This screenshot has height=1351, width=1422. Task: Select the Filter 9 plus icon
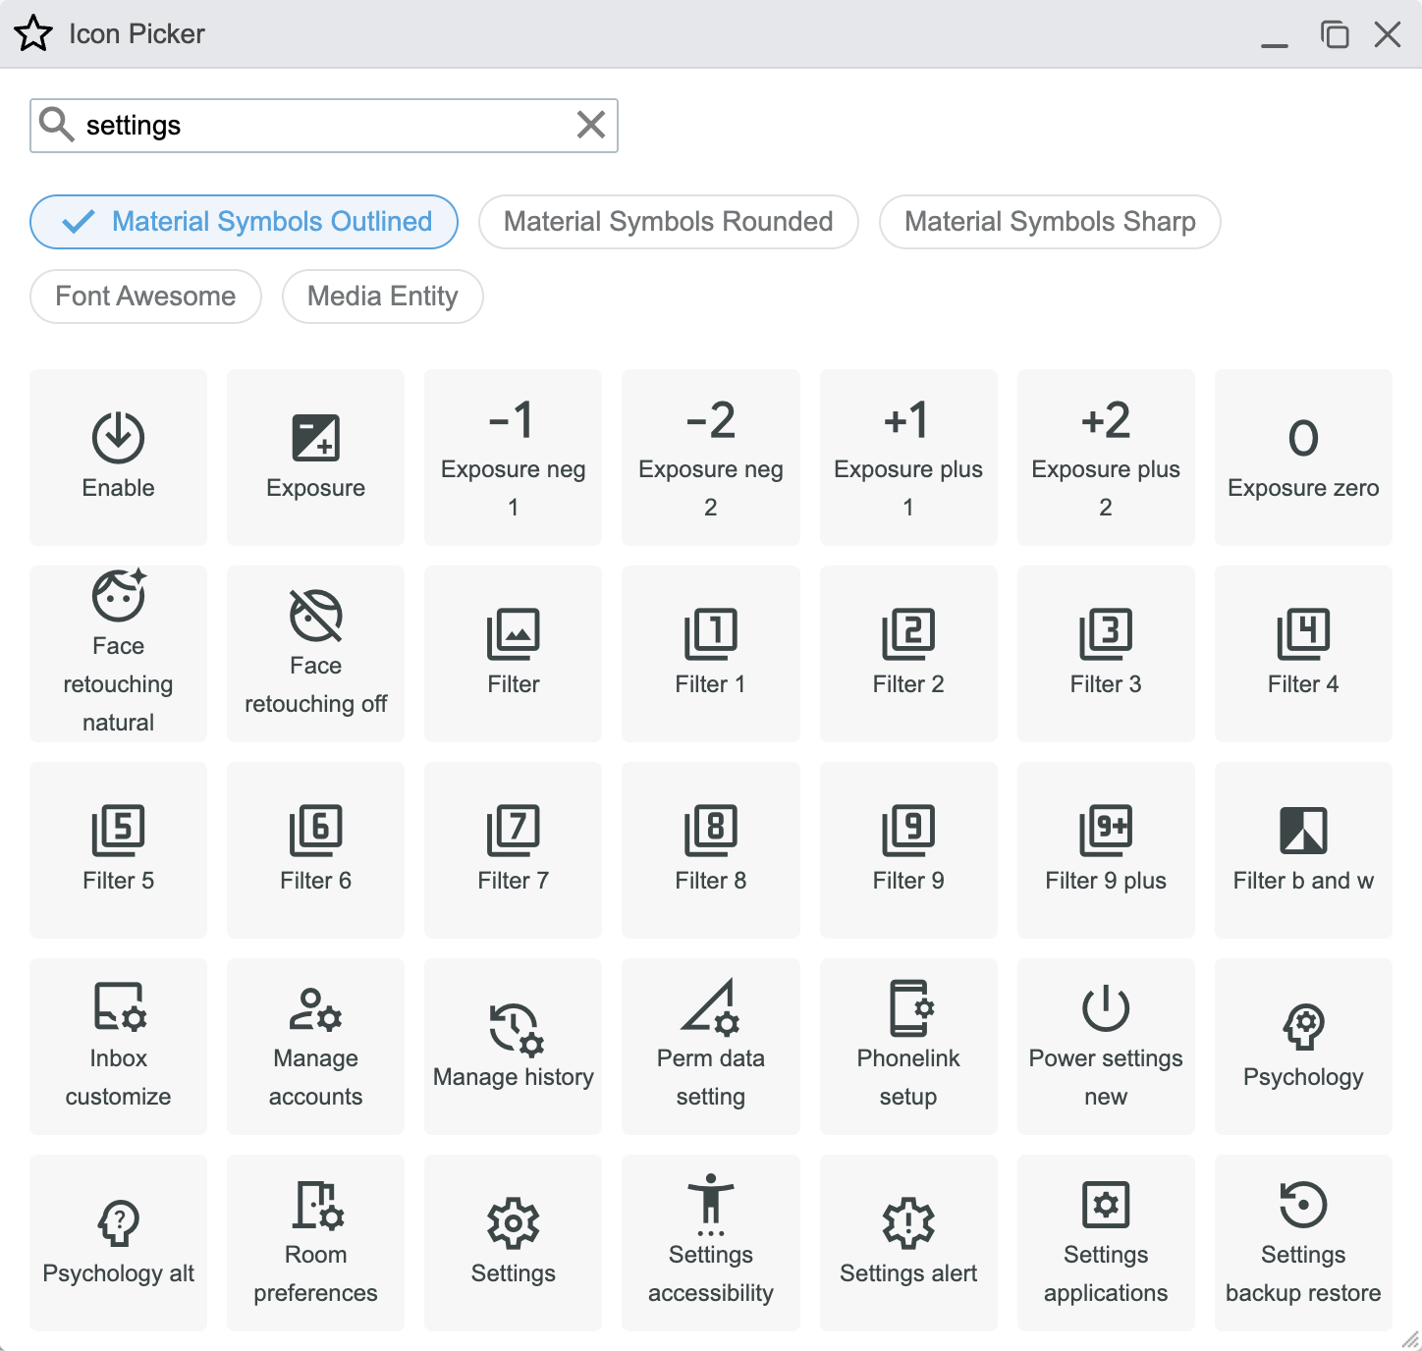1105,849
